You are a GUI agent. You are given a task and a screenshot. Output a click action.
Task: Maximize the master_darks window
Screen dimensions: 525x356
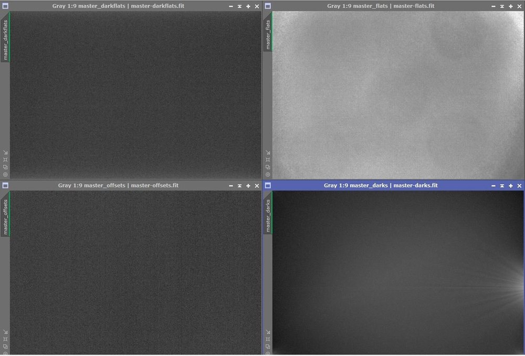(x=511, y=186)
